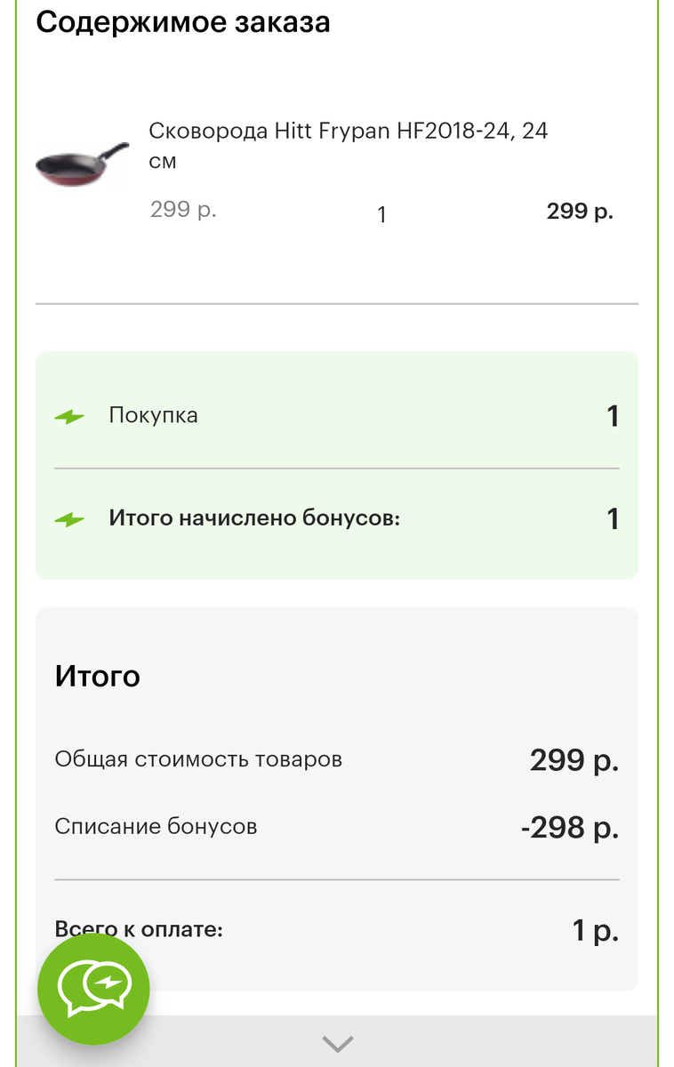Click the Списание бонусов -298 р. value

point(569,825)
